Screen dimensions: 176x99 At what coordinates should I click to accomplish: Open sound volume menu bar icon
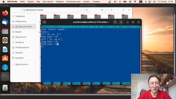[115, 2]
